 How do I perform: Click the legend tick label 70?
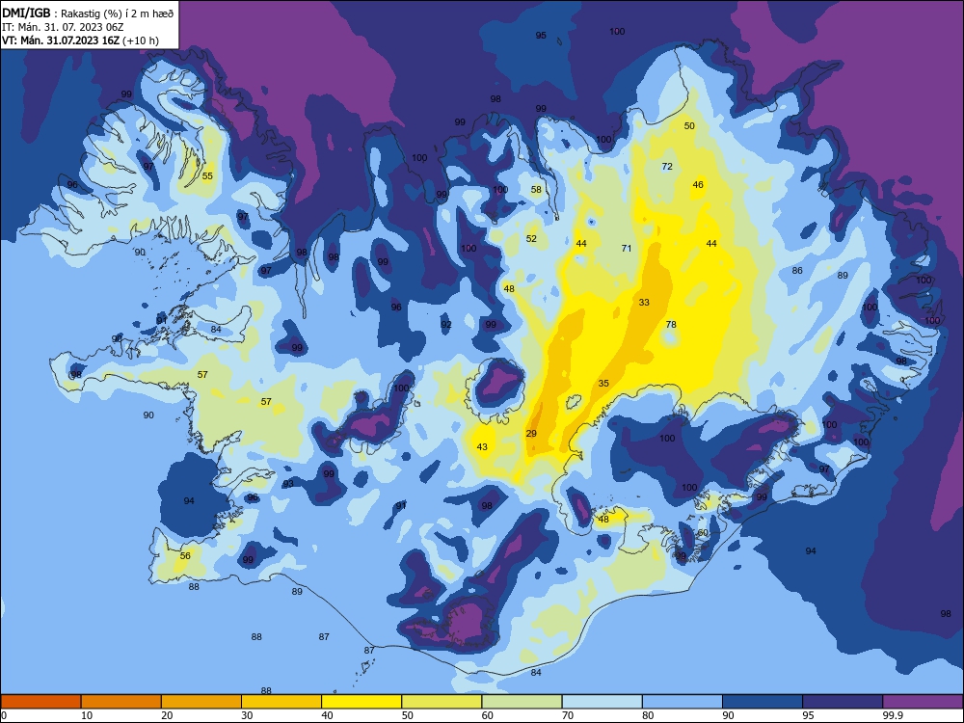(568, 715)
